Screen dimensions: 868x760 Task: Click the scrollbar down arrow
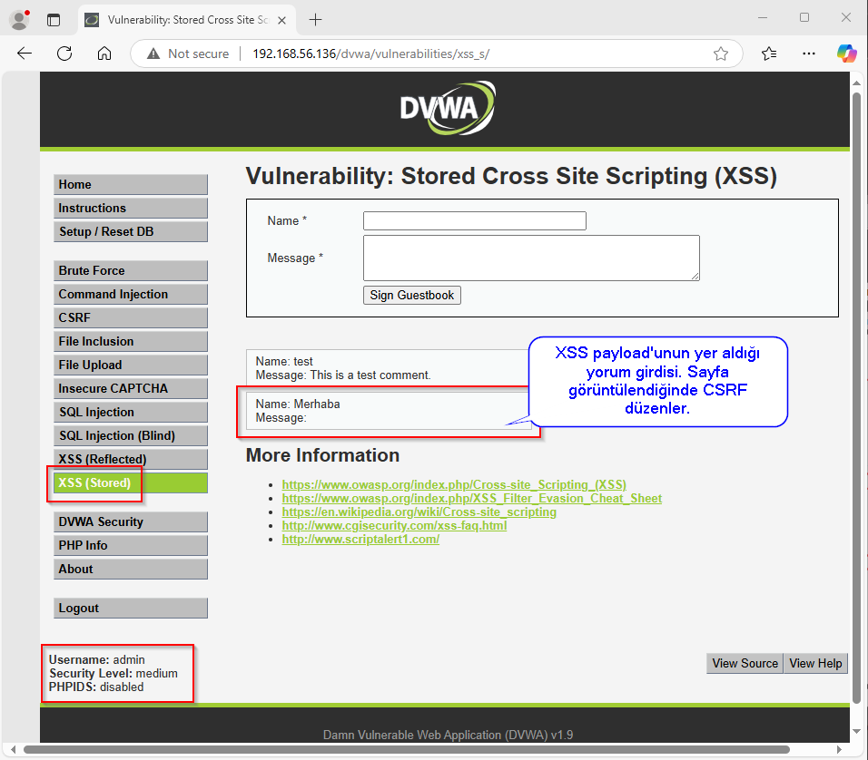pos(856,731)
